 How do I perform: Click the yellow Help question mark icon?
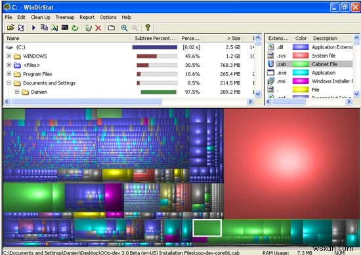point(148,28)
